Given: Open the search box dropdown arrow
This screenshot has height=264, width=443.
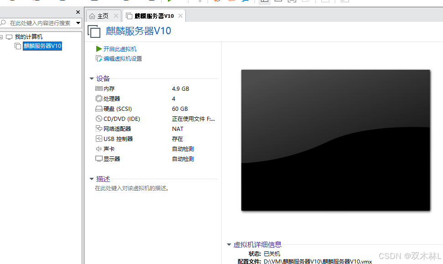Looking at the screenshot, I should tap(78, 23).
